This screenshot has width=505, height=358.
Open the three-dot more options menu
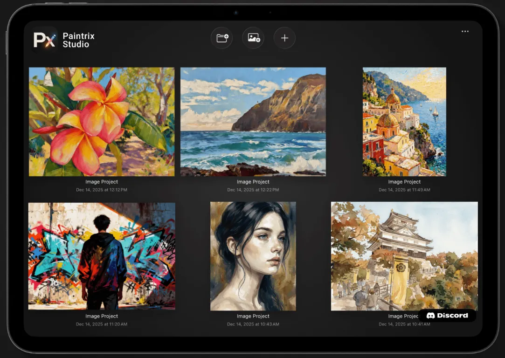click(x=465, y=31)
